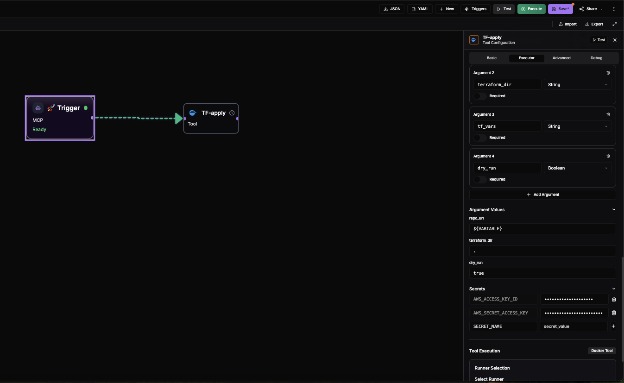Switch to the Advanced tab
The height and width of the screenshot is (383, 624).
561,58
